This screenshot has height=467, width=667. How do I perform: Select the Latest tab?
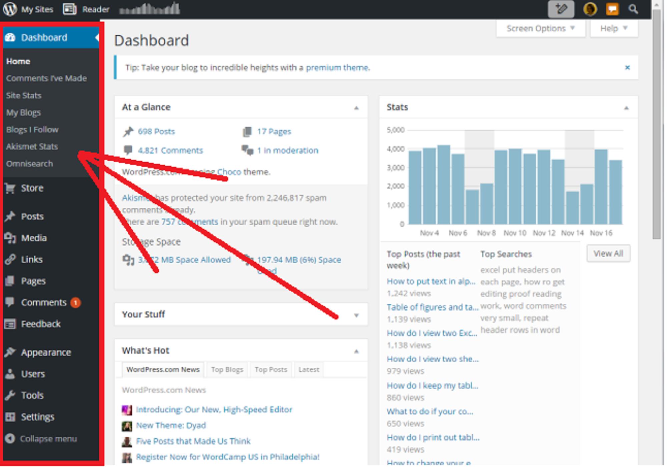pyautogui.click(x=309, y=370)
